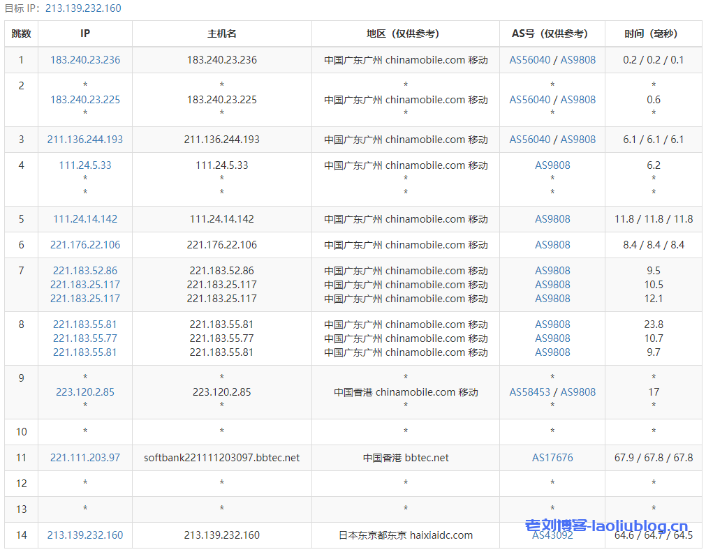
Task: Click the 221.183.55.77 IP link in hop 8
Action: tap(85, 338)
